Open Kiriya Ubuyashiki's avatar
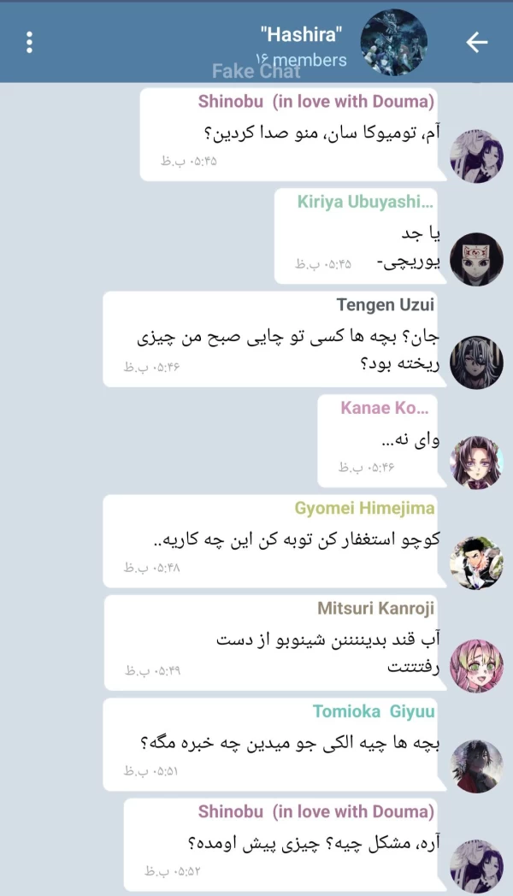513x896 pixels. pos(476,259)
